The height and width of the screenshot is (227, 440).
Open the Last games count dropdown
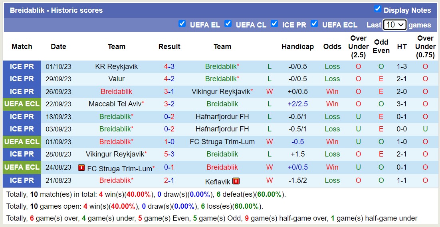click(x=394, y=25)
